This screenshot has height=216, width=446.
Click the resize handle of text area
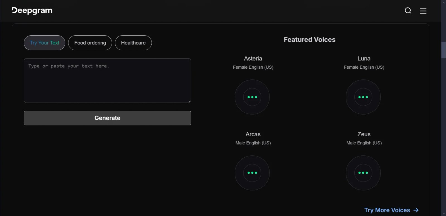coord(189,101)
